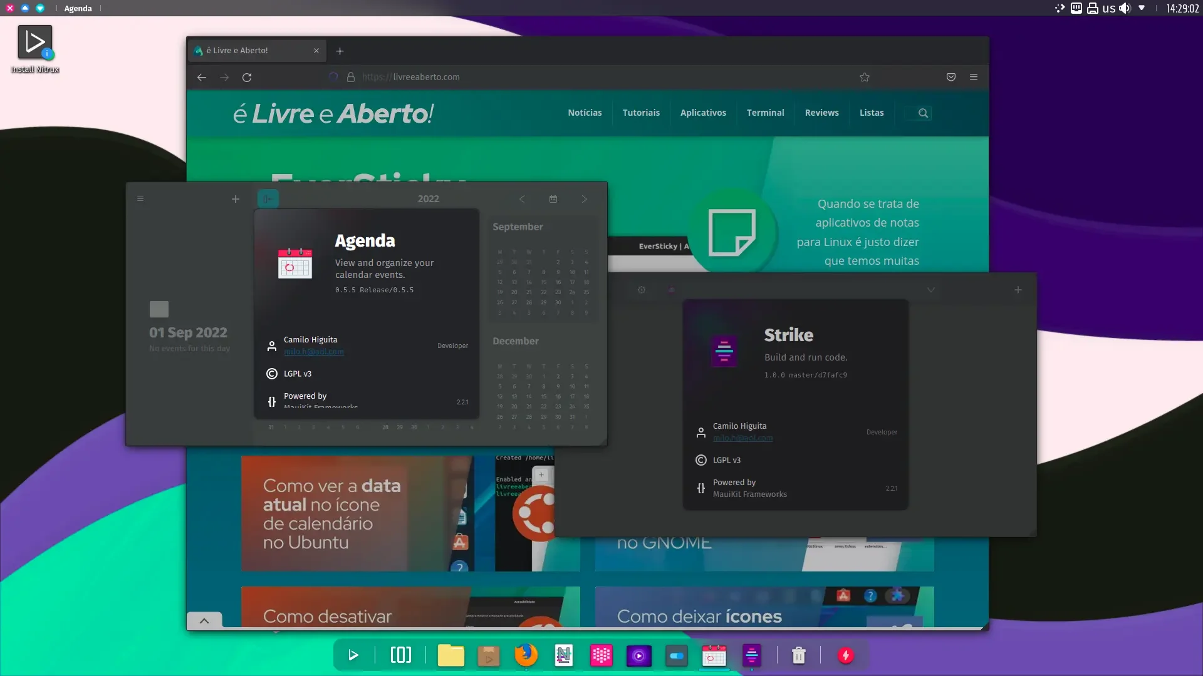Screen dimensions: 1203x676
Task: Click the website search magnifier icon
Action: coord(923,113)
